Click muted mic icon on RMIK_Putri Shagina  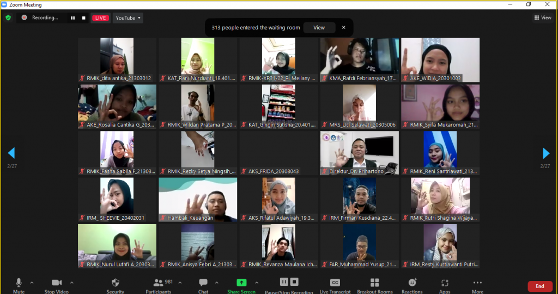[405, 218]
